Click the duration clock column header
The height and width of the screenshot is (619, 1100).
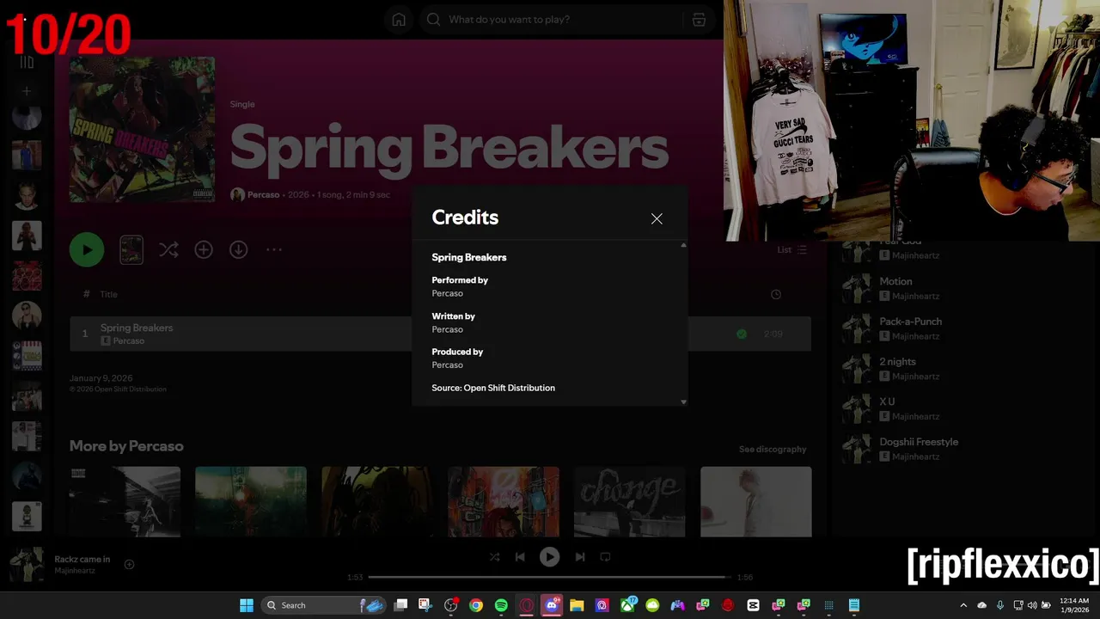(776, 294)
